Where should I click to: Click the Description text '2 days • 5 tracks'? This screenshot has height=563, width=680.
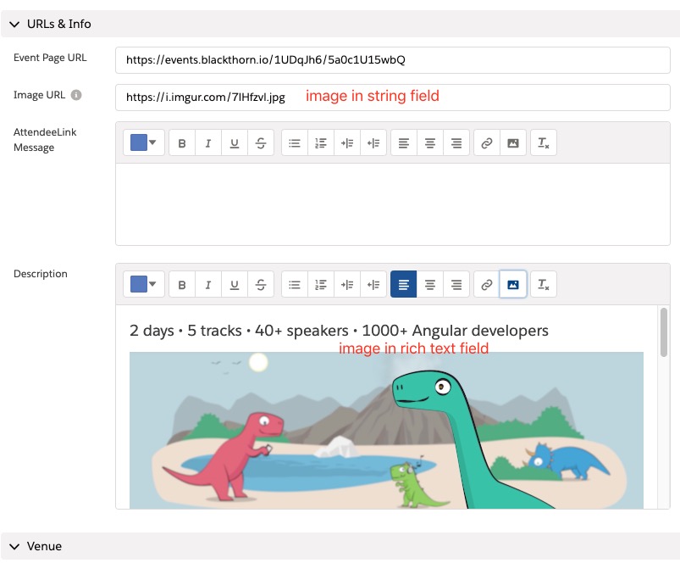point(185,331)
